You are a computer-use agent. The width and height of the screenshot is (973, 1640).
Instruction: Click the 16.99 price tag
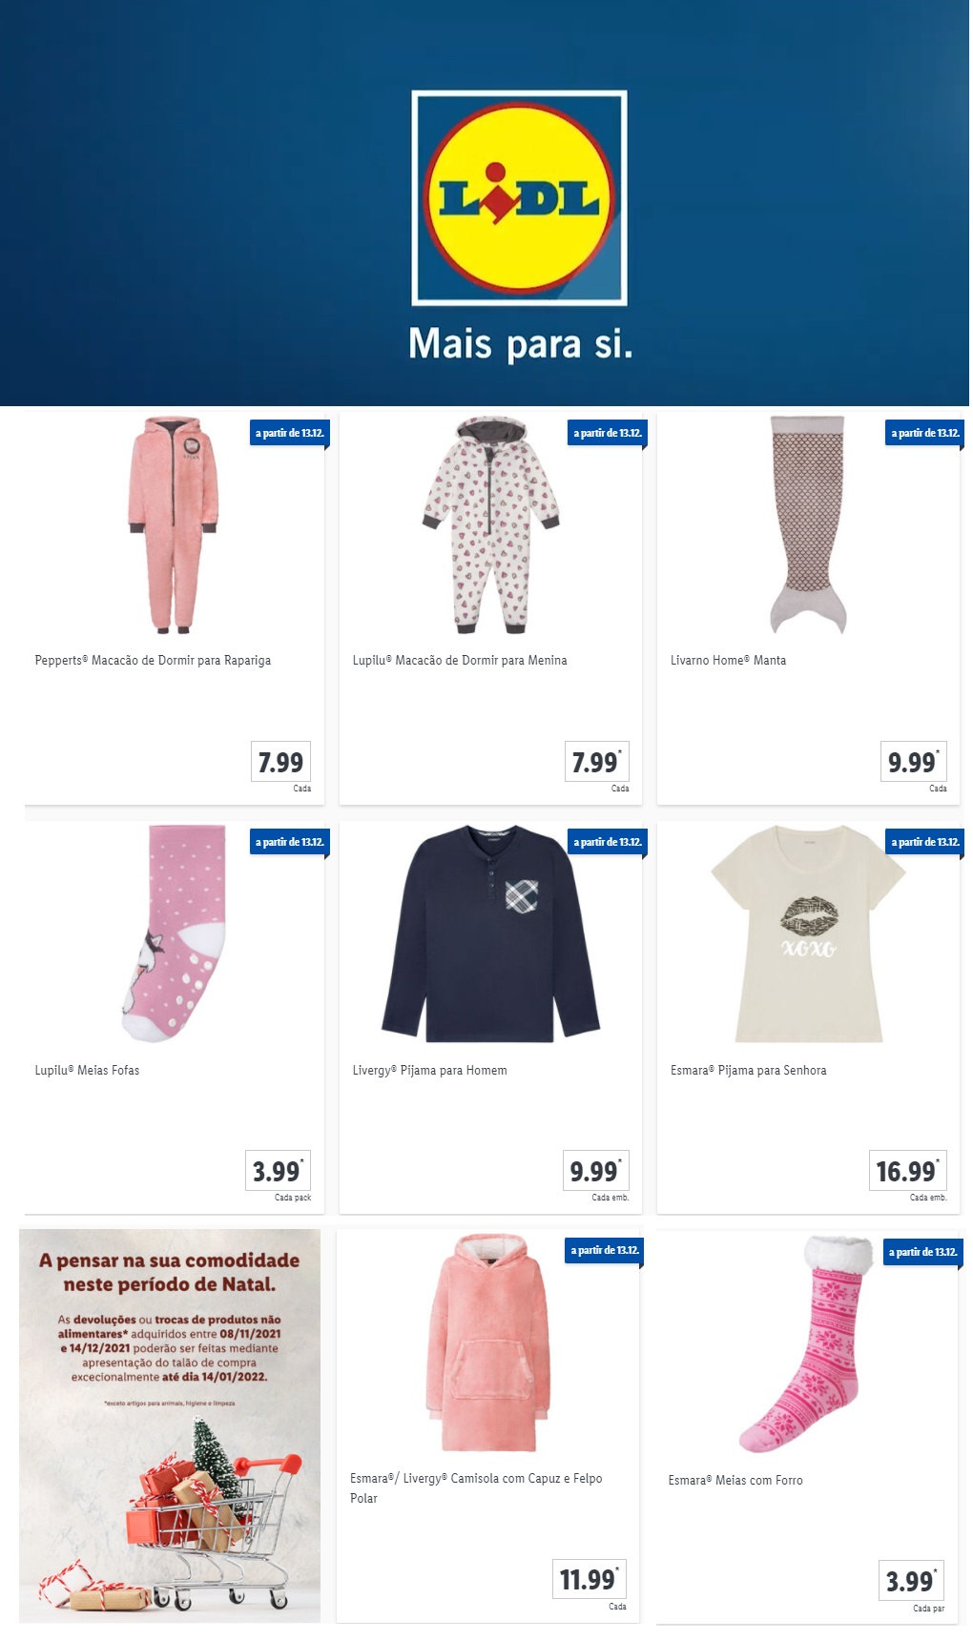tap(907, 1170)
